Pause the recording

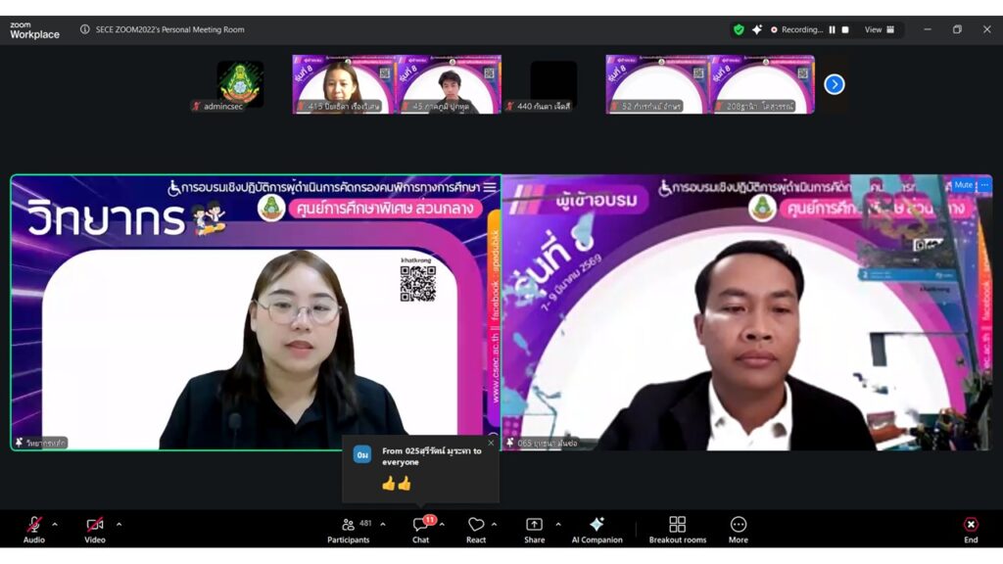[833, 29]
